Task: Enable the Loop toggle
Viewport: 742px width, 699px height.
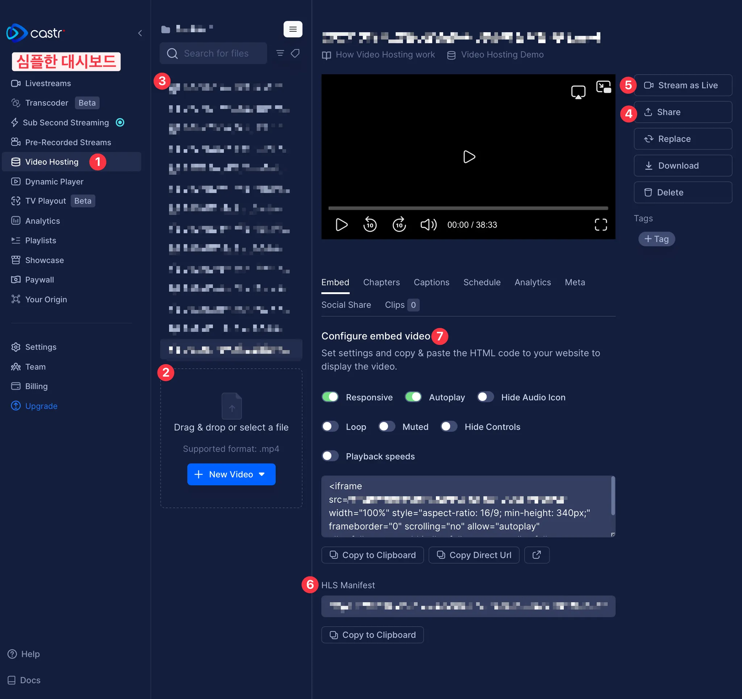Action: pyautogui.click(x=330, y=426)
